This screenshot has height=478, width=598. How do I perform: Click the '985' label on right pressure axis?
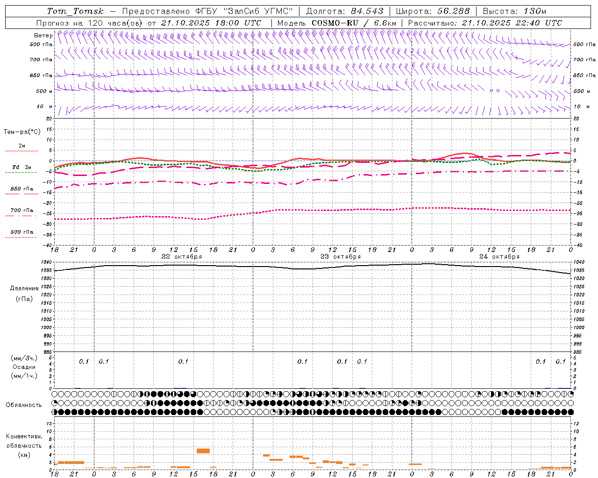[578, 352]
